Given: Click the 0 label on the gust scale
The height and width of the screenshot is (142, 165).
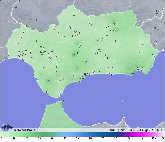Looking at the screenshot, I should [x=1, y=138].
